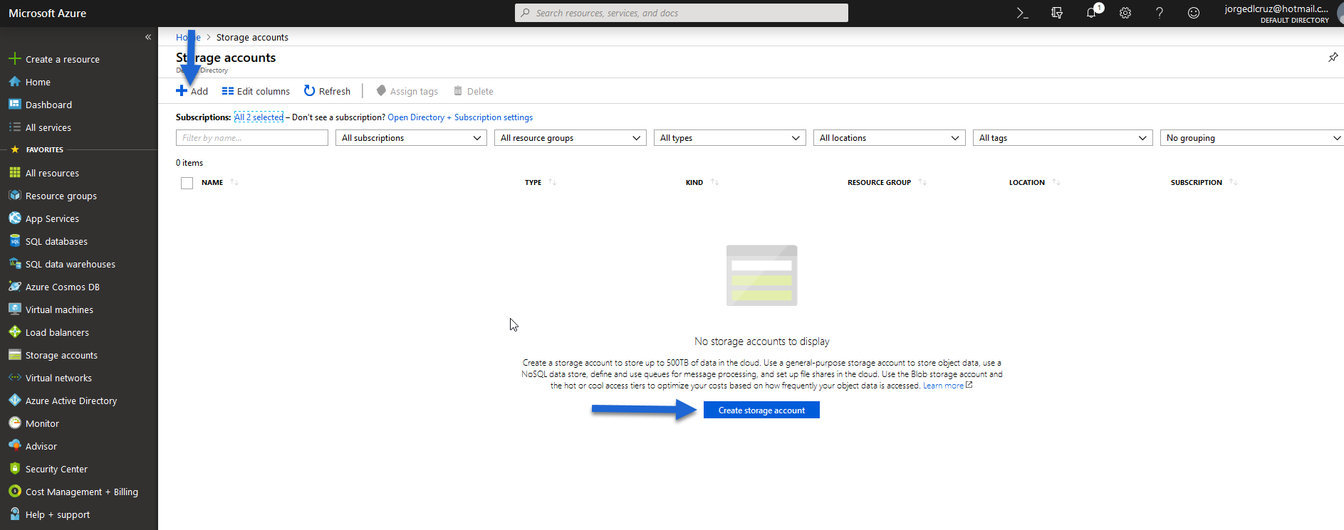The width and height of the screenshot is (1344, 530).
Task: Focus the Filter by name field
Action: coord(252,138)
